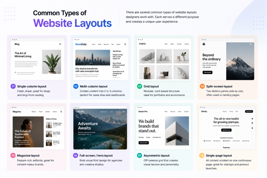Click The Rise of Slow Living pick
This screenshot has height=178, width=267.
click(53, 143)
